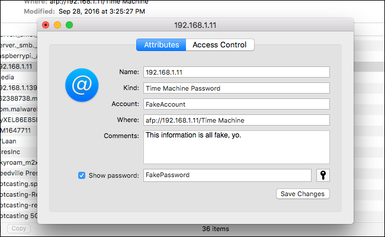Zoom the window using the green button
Image resolution: width=385 pixels, height=237 pixels.
tap(69, 25)
